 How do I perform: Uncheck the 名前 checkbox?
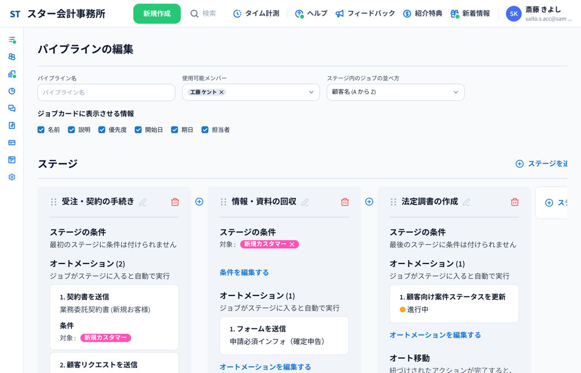[x=41, y=130]
